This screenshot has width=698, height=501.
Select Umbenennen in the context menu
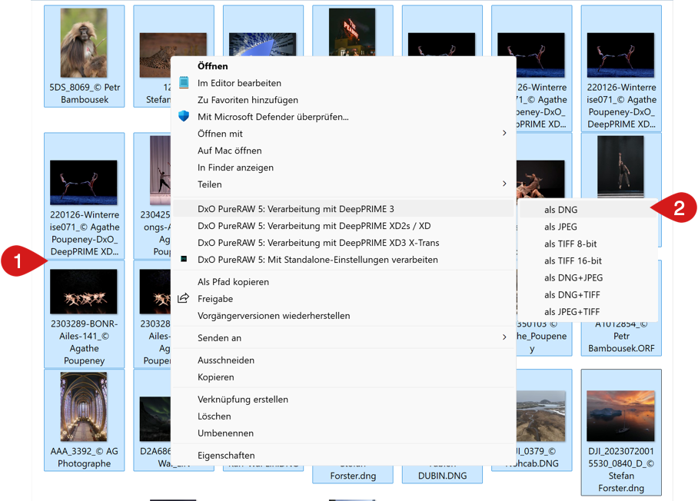point(226,433)
